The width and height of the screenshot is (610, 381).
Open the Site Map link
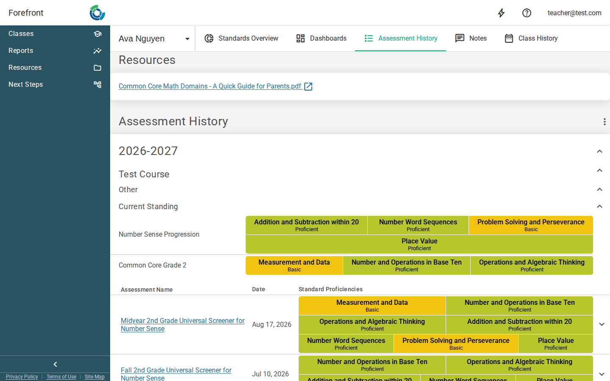tap(94, 377)
